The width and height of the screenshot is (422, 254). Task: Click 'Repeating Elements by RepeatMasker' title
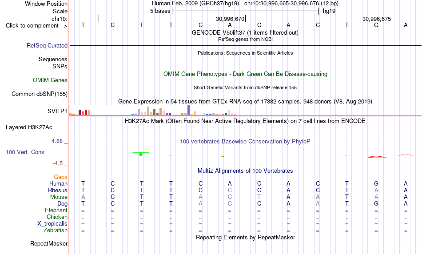(245, 237)
